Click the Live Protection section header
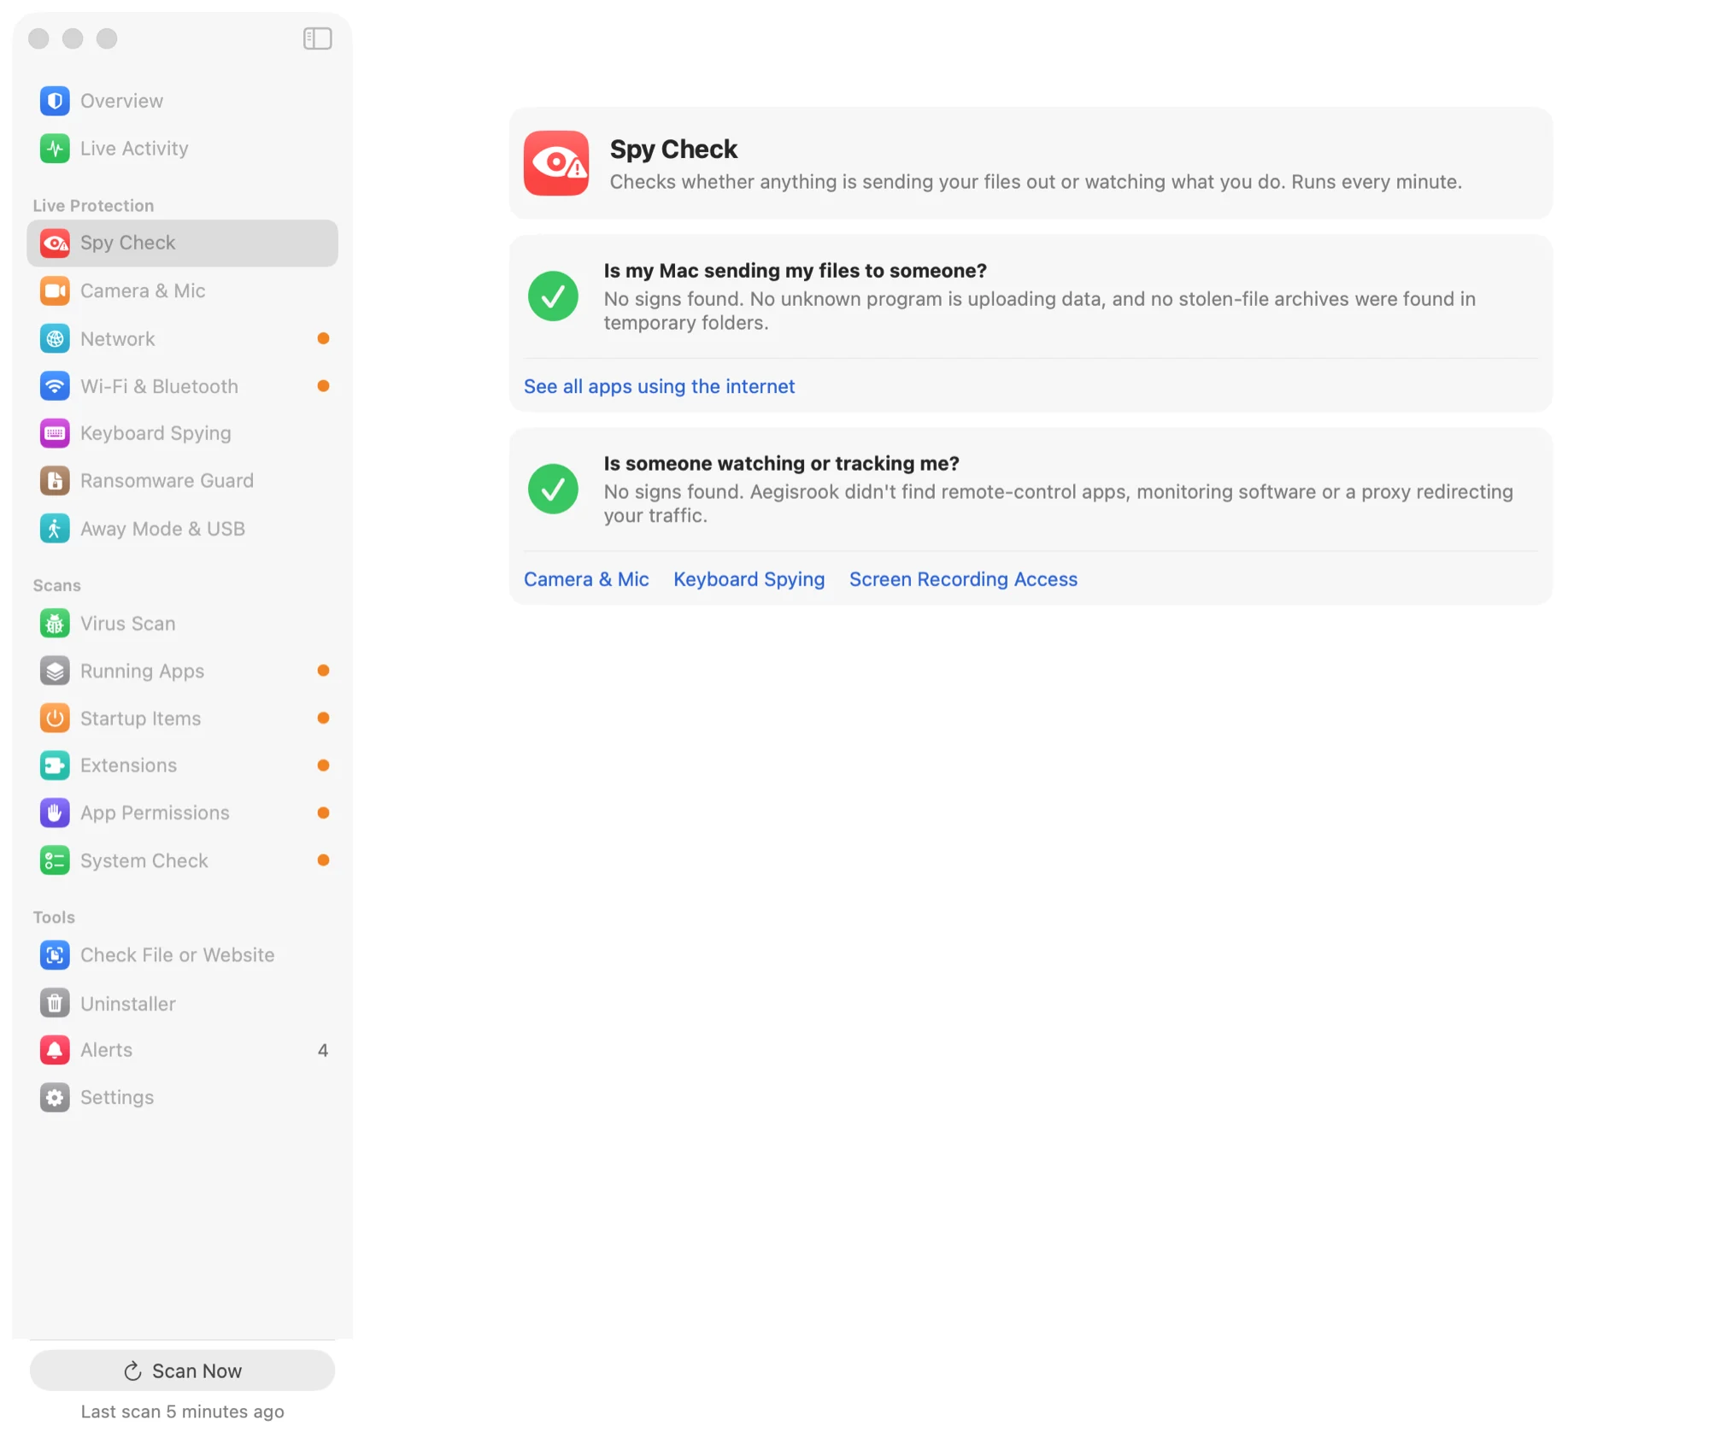The width and height of the screenshot is (1709, 1449). click(x=93, y=206)
